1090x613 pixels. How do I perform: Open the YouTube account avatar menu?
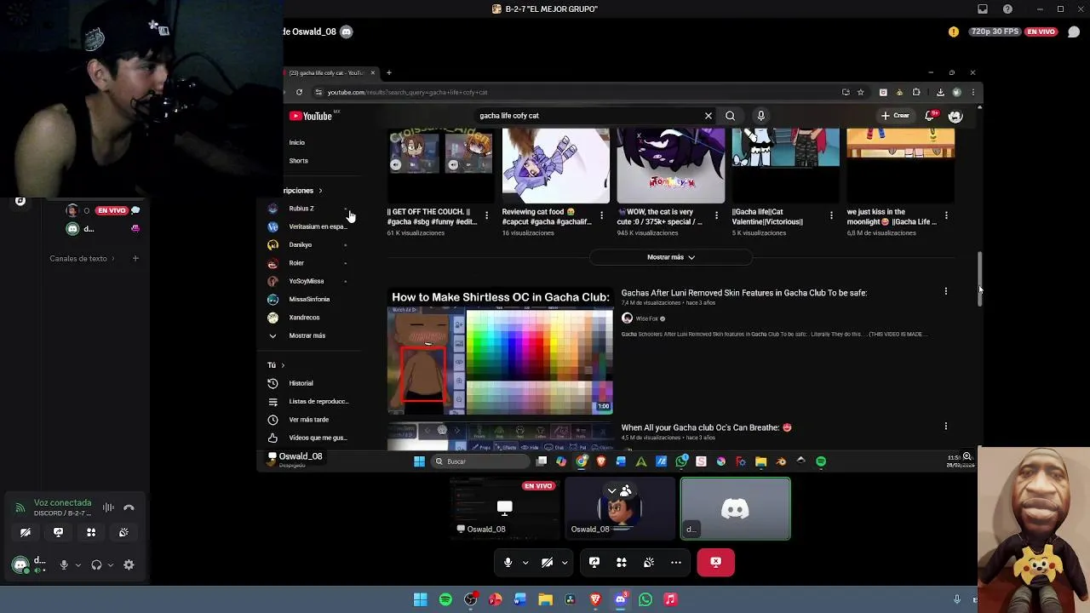pos(955,116)
